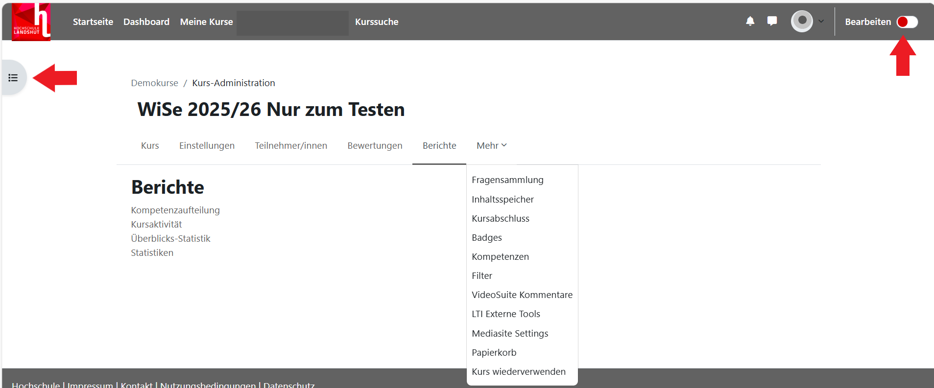Screen dimensions: 934x388
Task: Click the Berichte page heading
Action: [168, 187]
